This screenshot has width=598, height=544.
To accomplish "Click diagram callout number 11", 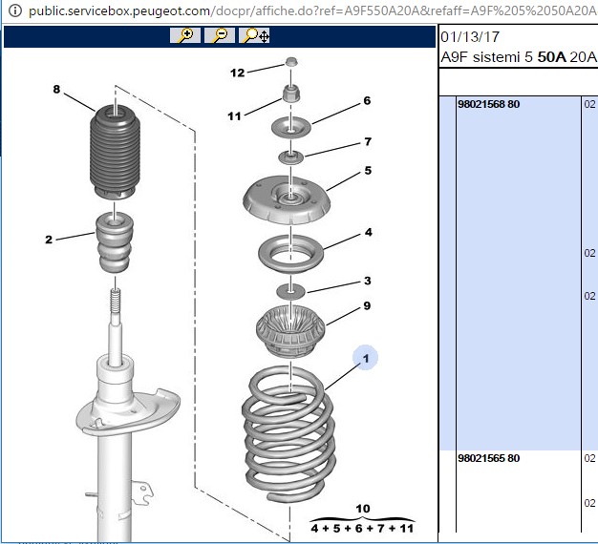I will click(234, 116).
